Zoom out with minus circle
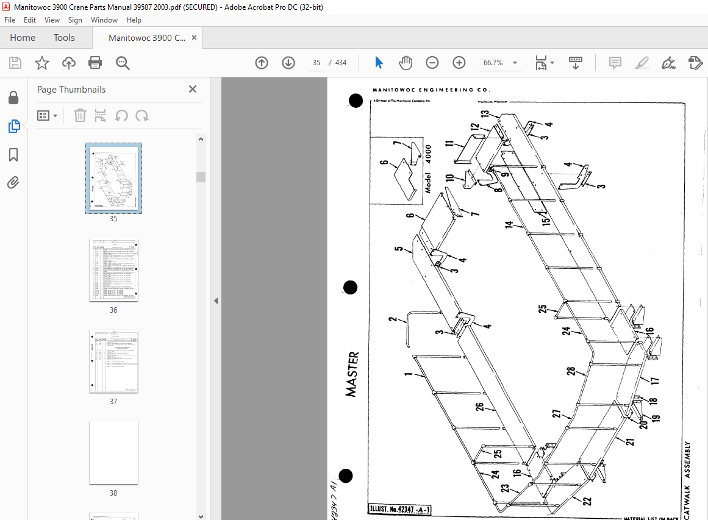The image size is (708, 520). pos(432,63)
